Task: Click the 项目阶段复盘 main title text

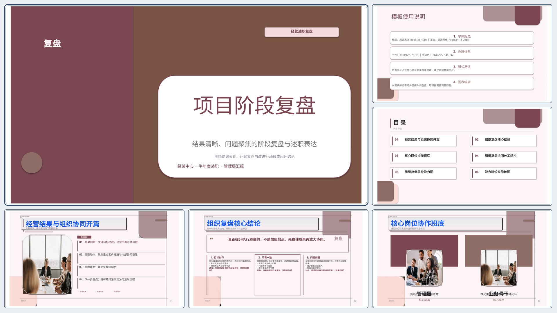Action: click(254, 105)
